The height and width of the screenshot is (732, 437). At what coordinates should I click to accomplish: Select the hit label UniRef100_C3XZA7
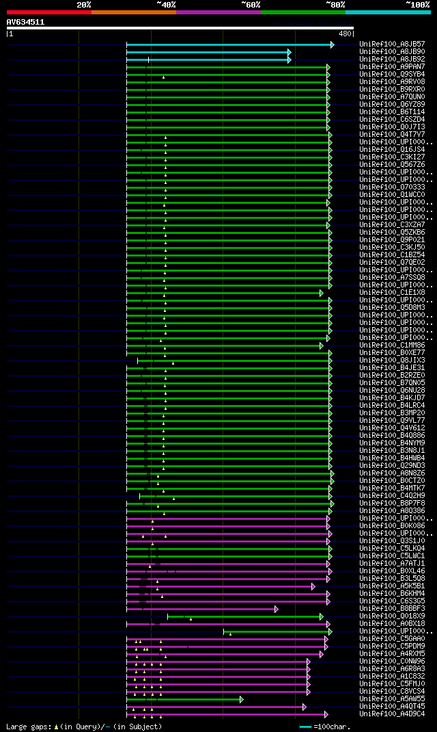[x=392, y=224]
